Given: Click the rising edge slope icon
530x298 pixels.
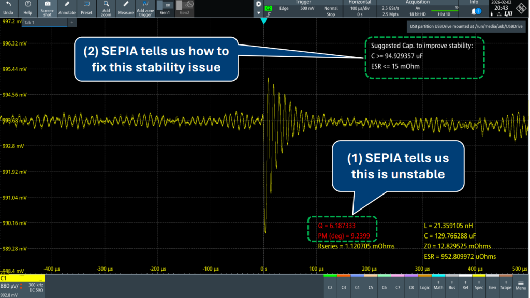Looking at the screenshot, I should (269, 14).
